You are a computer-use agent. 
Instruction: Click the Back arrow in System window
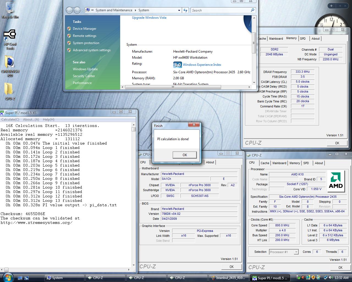69,10
